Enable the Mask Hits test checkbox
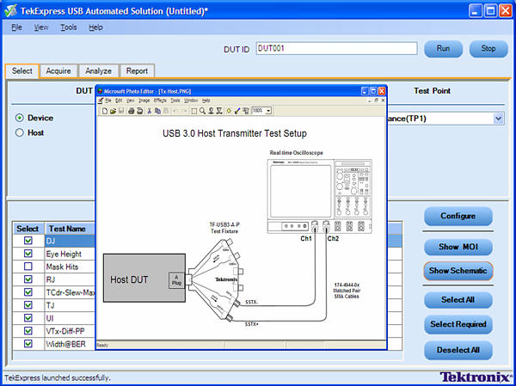The height and width of the screenshot is (386, 516). (x=28, y=267)
